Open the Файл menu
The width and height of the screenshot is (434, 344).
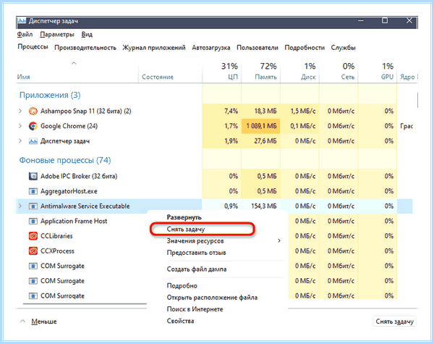pyautogui.click(x=25, y=34)
